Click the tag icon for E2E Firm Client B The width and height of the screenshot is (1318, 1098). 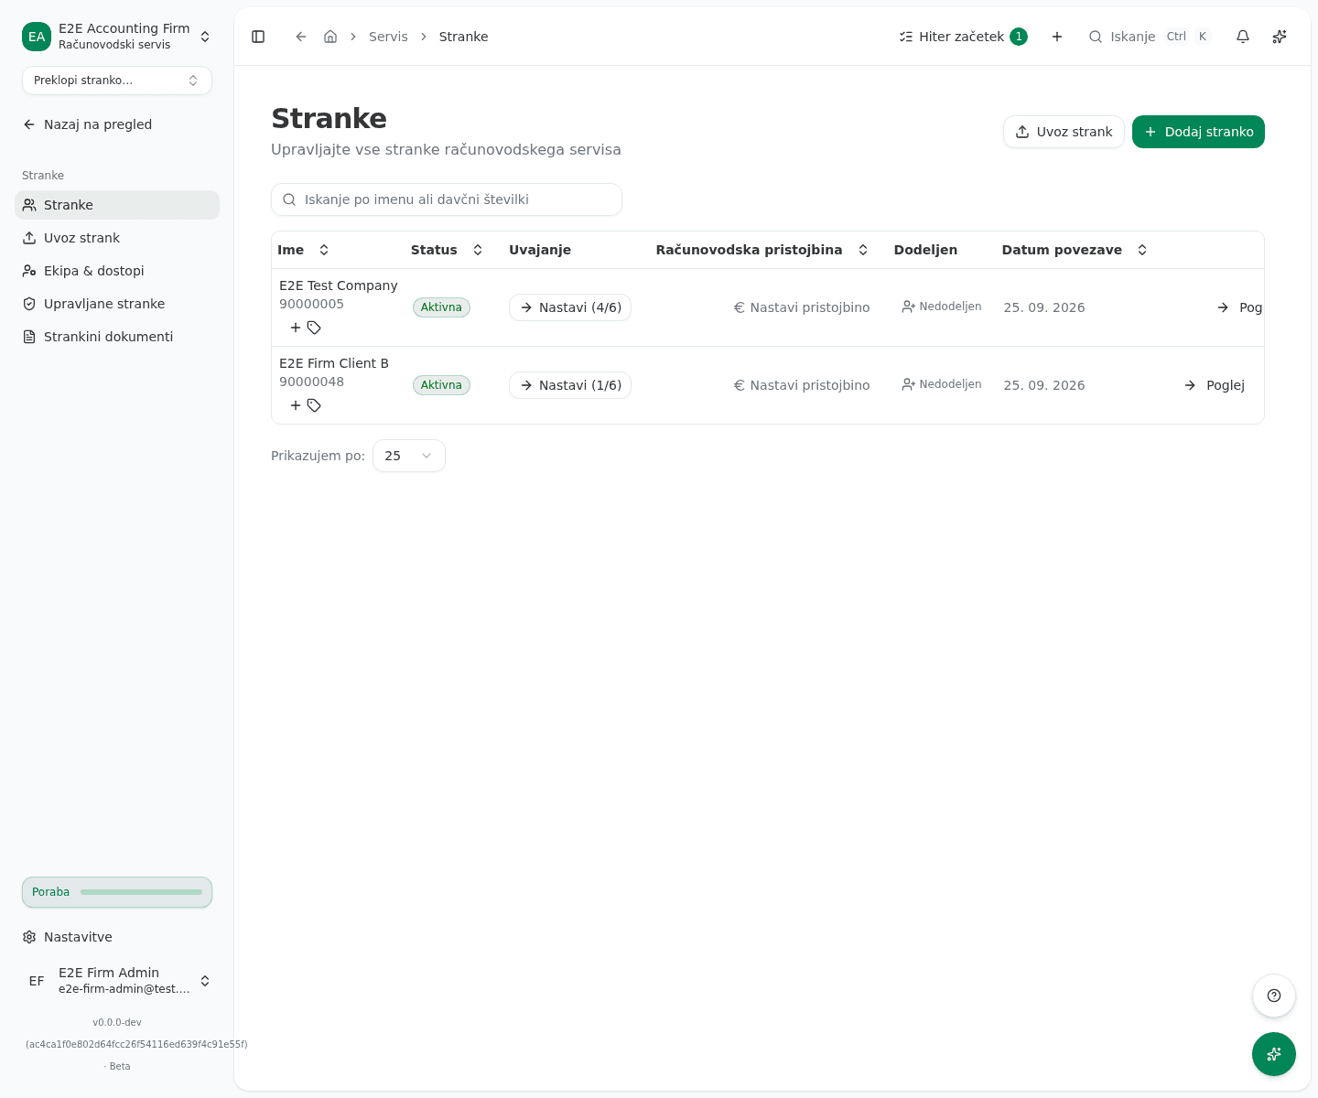[314, 405]
